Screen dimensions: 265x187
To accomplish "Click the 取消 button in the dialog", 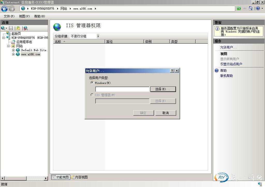I will [x=165, y=113].
